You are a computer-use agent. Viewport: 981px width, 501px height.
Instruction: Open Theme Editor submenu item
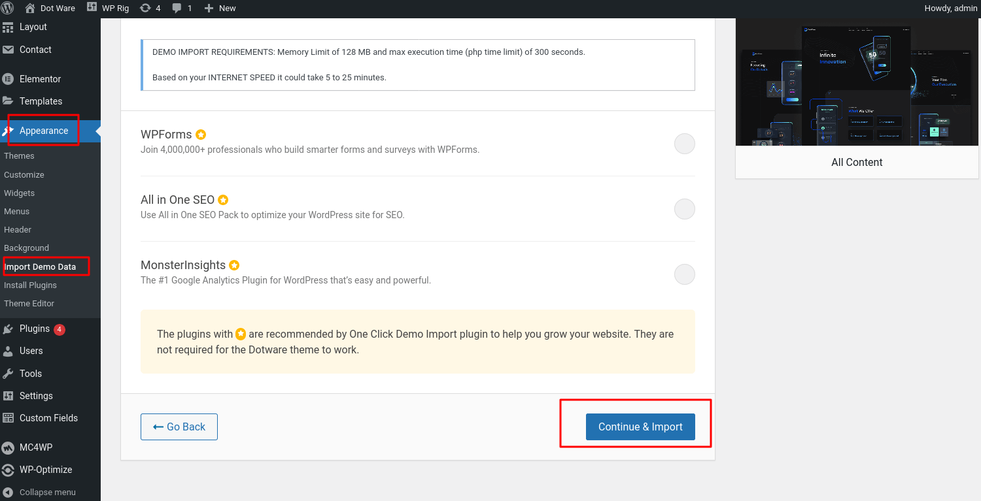point(29,304)
